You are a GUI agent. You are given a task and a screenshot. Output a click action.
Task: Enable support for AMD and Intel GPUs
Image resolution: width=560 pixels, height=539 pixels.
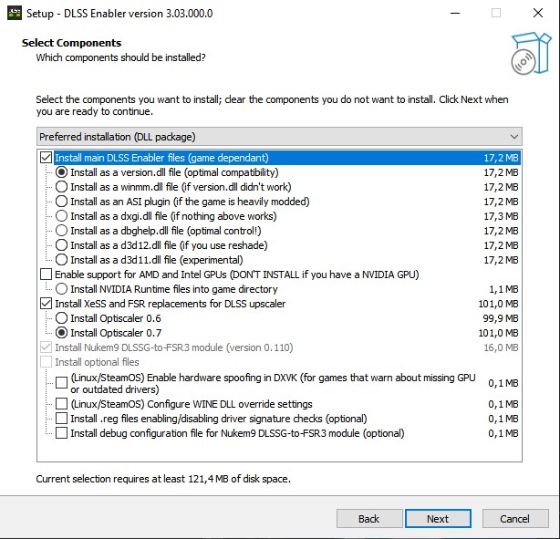point(47,275)
